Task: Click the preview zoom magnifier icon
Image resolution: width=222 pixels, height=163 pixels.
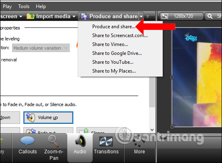Action: click(x=210, y=16)
